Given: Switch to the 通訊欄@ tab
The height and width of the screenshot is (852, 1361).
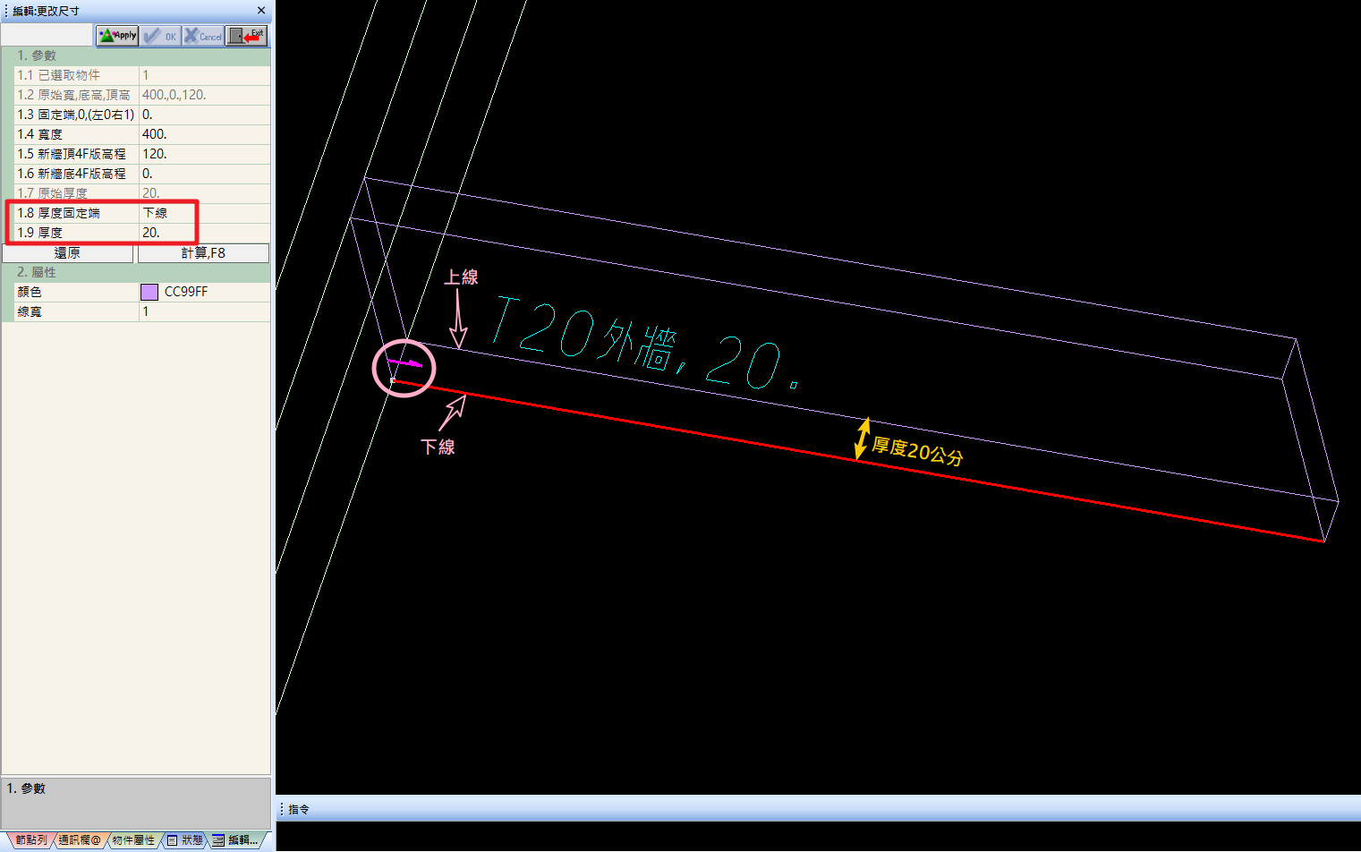Looking at the screenshot, I should point(80,840).
